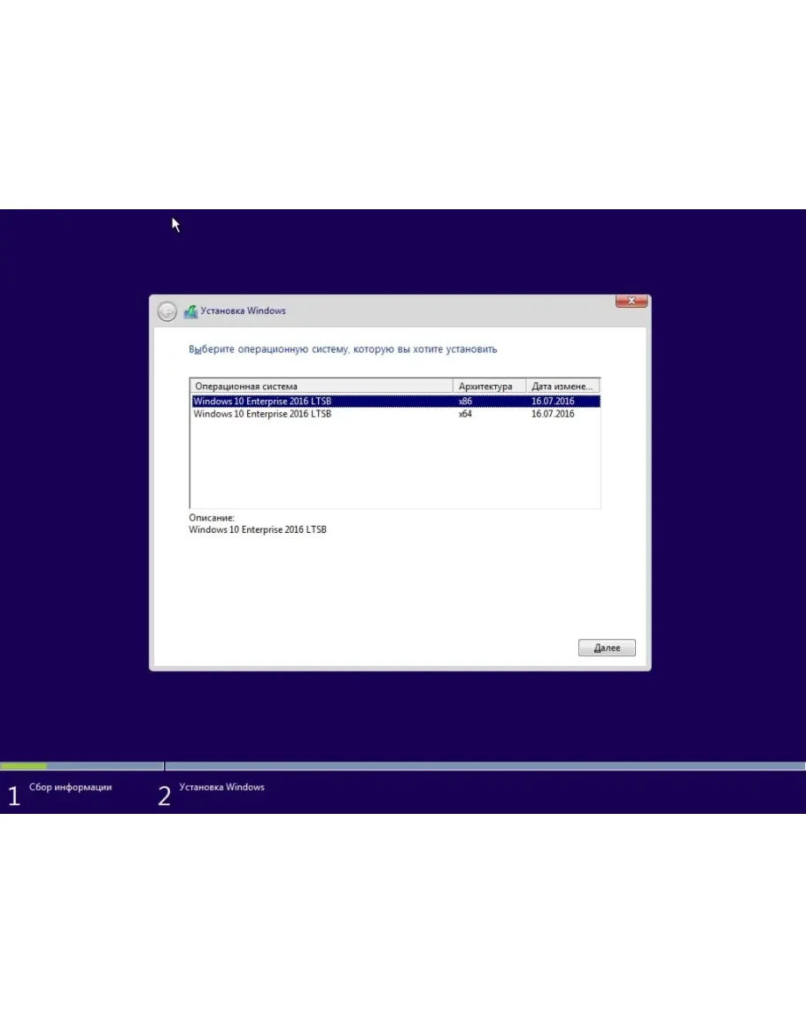
Task: Select the x86 Windows 10 Enterprise row
Action: tap(262, 401)
